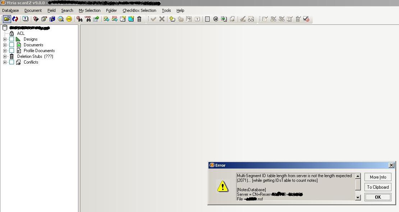Click the Deletion Stubs trash icon in tree
The width and height of the screenshot is (399, 212).
[12, 56]
